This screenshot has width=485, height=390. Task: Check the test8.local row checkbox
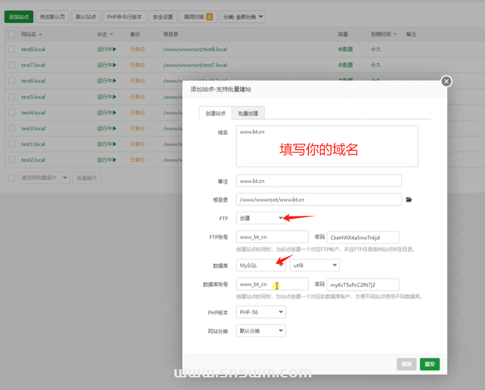point(11,49)
